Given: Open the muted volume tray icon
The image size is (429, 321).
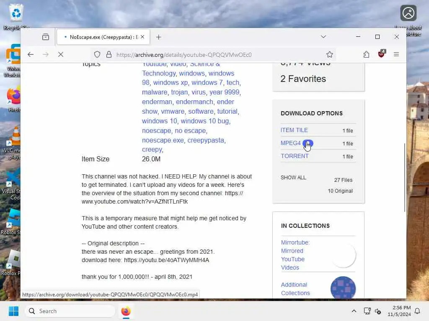Looking at the screenshot, I should [x=377, y=311].
